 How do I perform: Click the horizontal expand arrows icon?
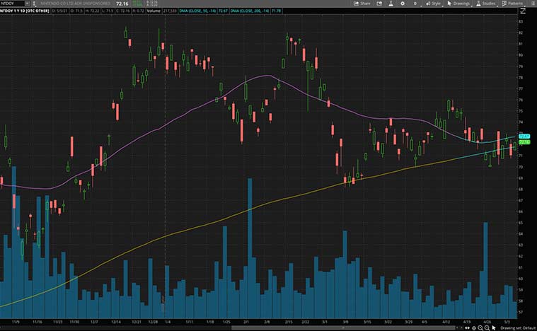[468, 328]
